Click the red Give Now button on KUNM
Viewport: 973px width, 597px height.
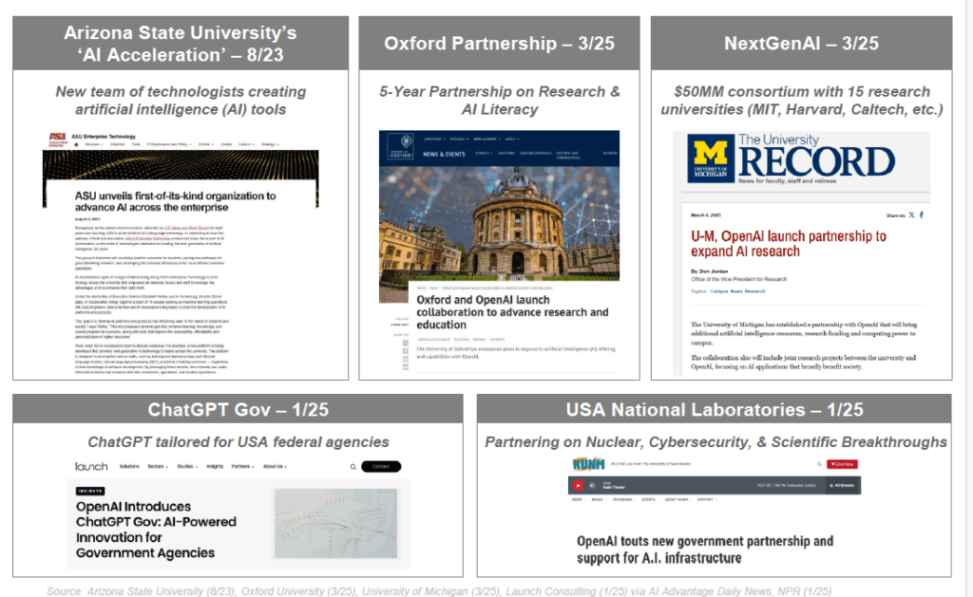[x=842, y=464]
